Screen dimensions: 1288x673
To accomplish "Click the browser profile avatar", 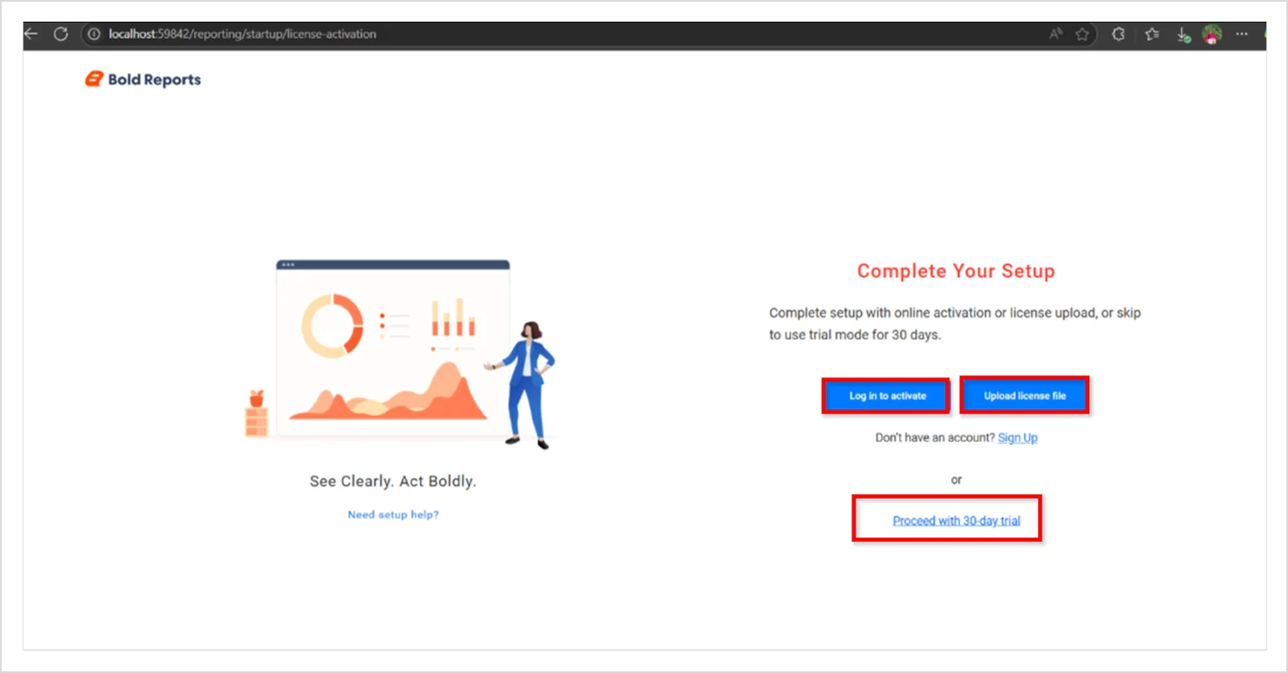I will 1212,34.
